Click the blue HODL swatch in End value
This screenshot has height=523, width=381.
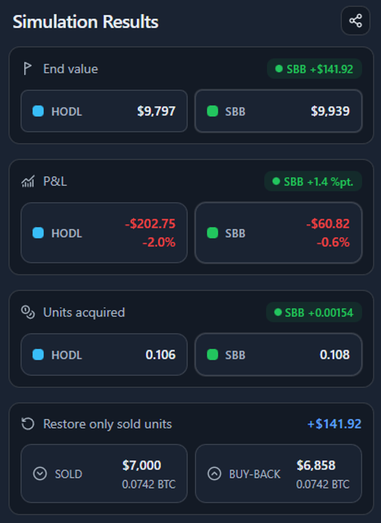point(39,111)
